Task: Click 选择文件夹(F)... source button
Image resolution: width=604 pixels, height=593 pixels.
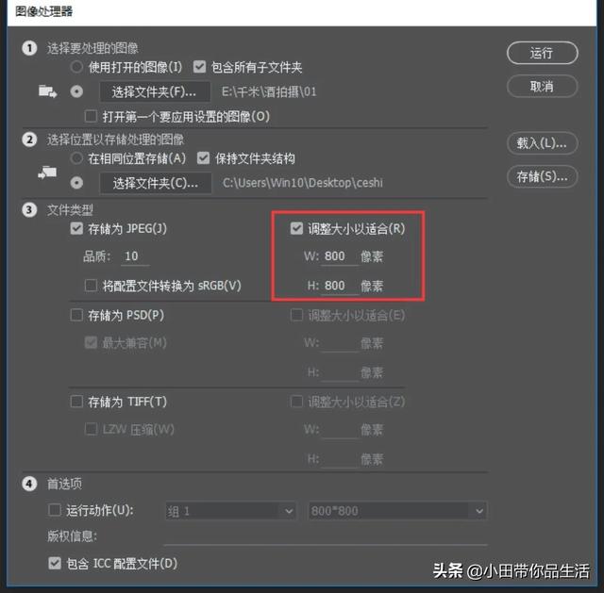Action: tap(155, 92)
